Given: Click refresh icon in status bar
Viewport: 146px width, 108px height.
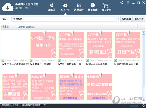Looking at the screenshot, I should (x=143, y=106).
